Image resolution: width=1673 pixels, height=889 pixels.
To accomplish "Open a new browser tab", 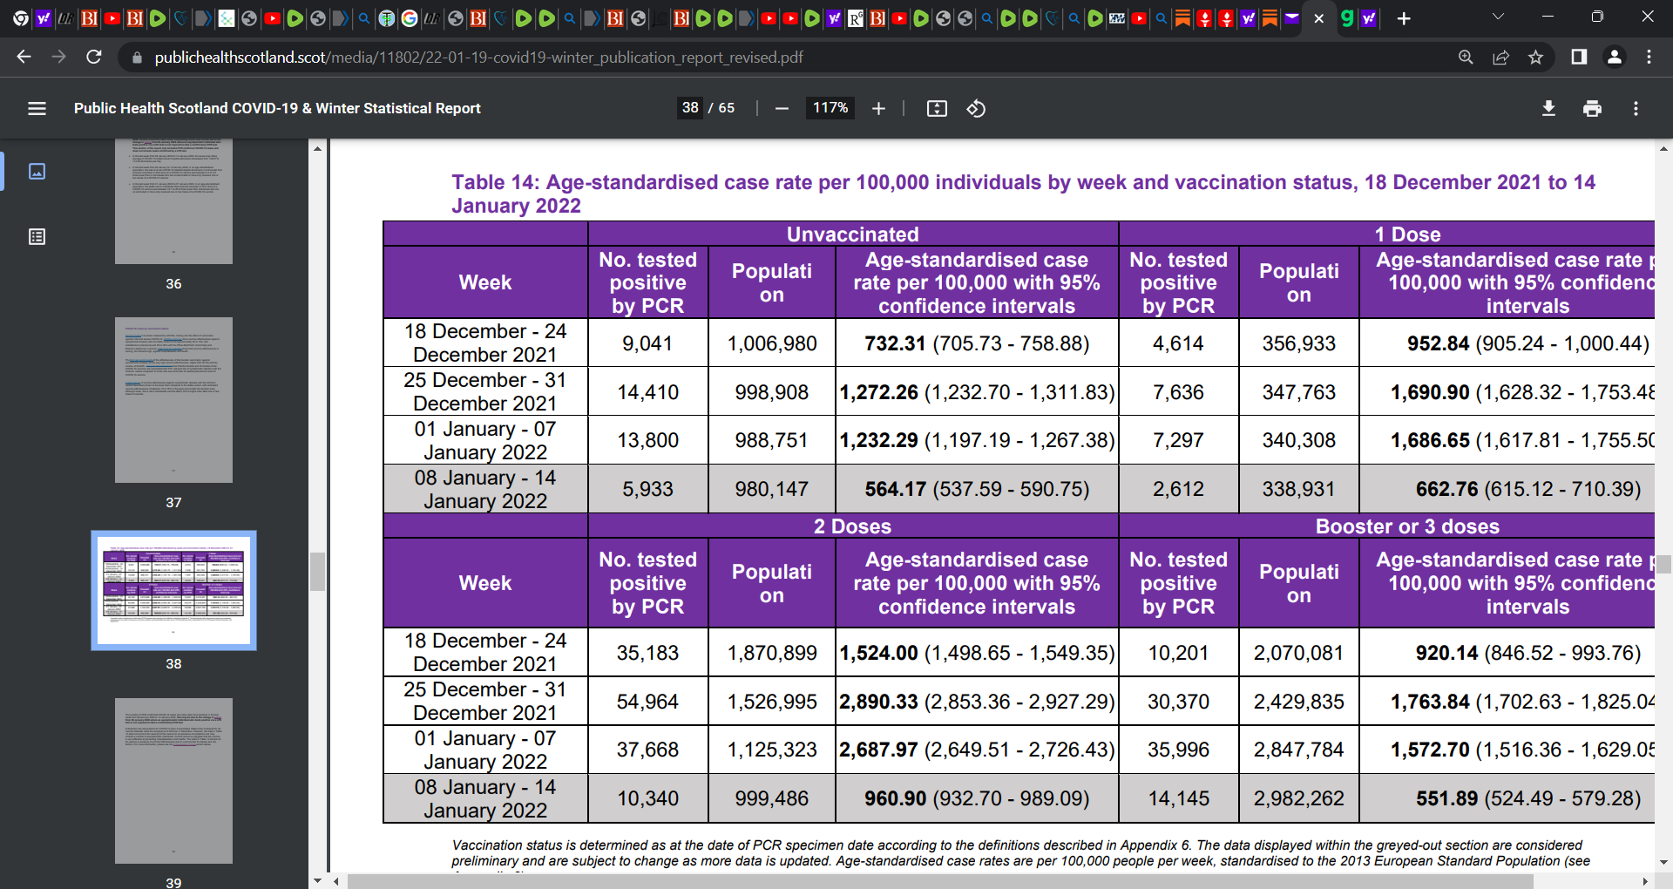I will click(x=1404, y=18).
